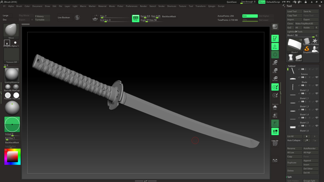Viewport: 324px width, 182px height.
Task: Open the Alpha menu
Action: (11, 6)
